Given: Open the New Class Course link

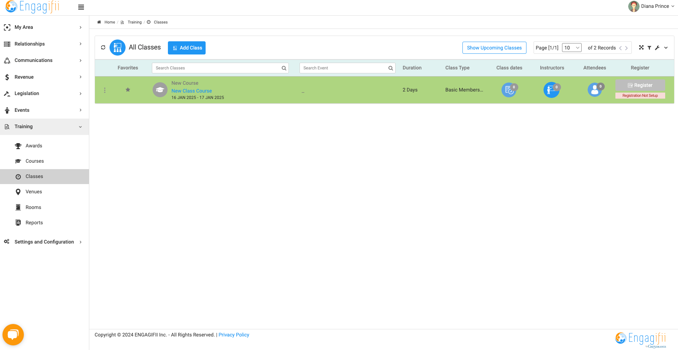Looking at the screenshot, I should tap(192, 91).
